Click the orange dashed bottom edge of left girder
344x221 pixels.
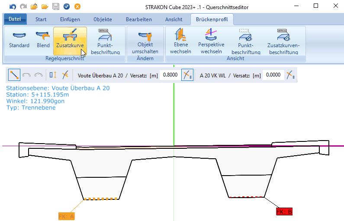point(101,199)
